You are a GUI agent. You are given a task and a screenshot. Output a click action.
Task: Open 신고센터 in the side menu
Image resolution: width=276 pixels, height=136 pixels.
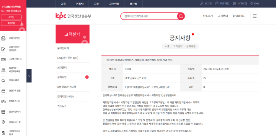coord(72,68)
